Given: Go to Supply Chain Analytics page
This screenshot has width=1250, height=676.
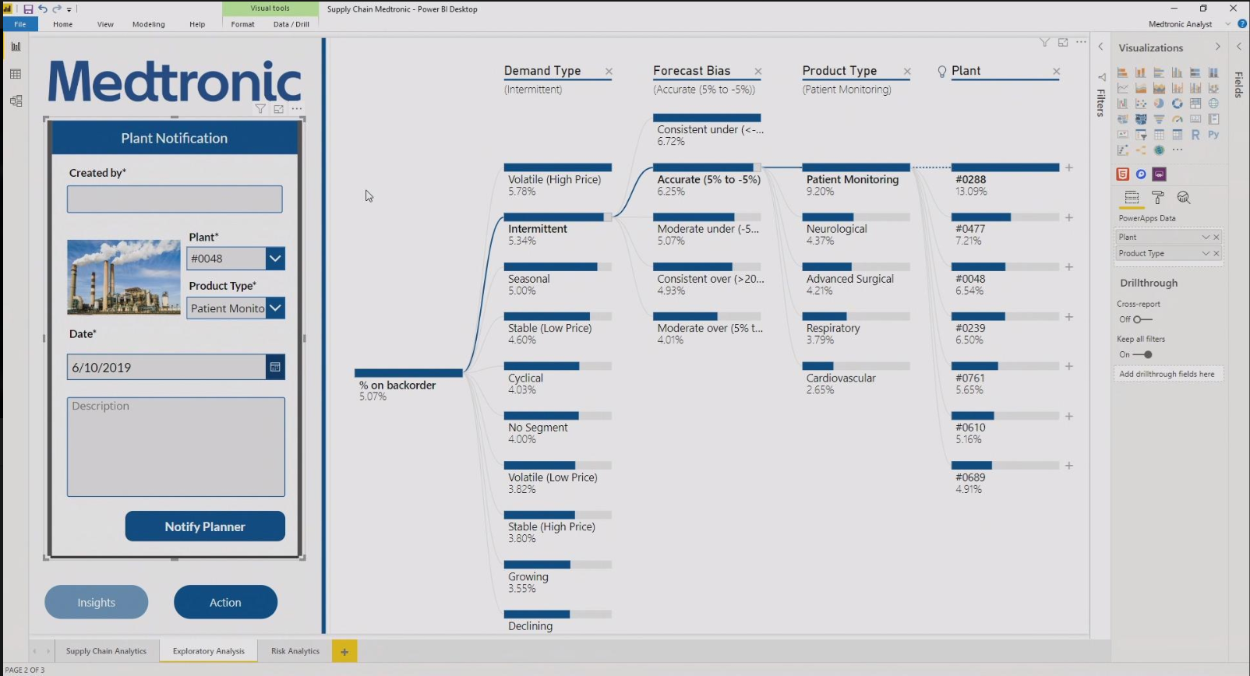Looking at the screenshot, I should (x=106, y=651).
